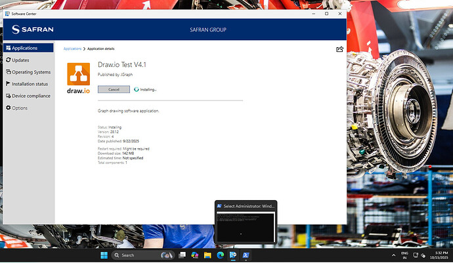This screenshot has width=453, height=263.
Task: Click 'Published by JGraph' text
Action: coord(115,75)
